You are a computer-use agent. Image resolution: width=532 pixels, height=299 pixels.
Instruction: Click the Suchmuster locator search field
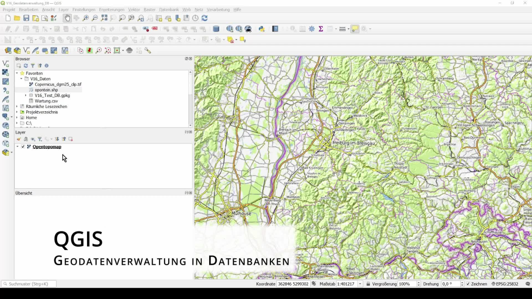click(29, 284)
